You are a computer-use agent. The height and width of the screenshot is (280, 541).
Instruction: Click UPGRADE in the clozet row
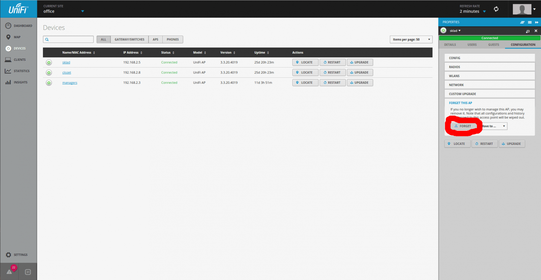click(360, 72)
